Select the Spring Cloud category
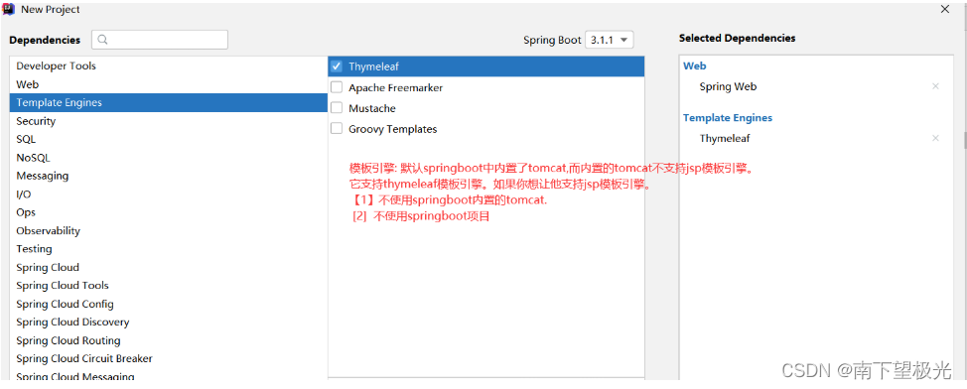 (x=169, y=267)
